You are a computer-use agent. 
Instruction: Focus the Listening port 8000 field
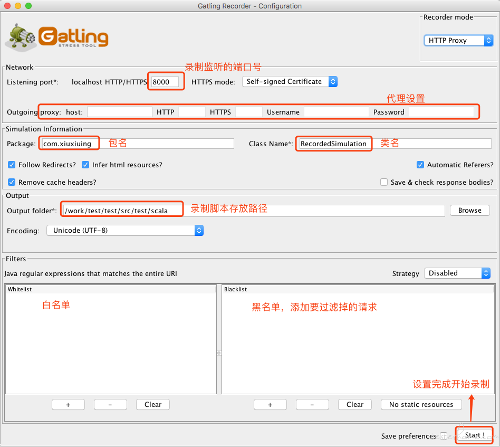[165, 82]
